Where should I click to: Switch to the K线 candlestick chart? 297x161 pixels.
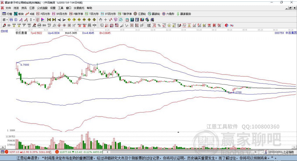(x=30, y=14)
